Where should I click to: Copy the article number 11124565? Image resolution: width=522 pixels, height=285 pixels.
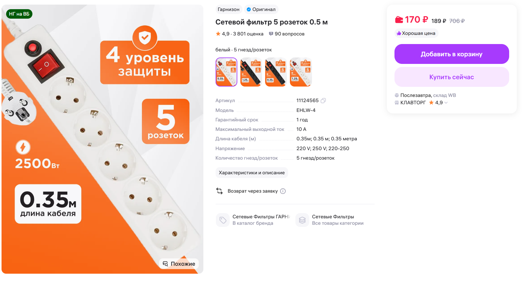[323, 101]
